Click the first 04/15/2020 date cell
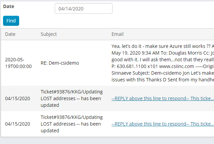The width and height of the screenshot is (214, 144). [x=17, y=98]
